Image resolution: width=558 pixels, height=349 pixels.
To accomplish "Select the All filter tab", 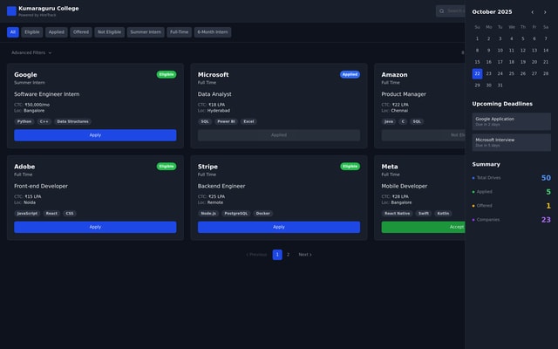I will coord(13,32).
